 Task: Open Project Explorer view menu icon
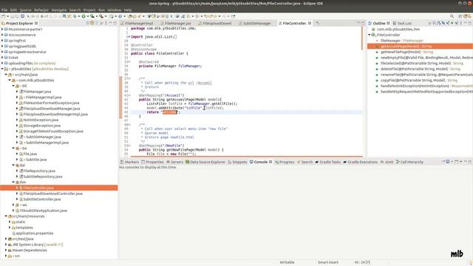pyautogui.click(x=106, y=23)
